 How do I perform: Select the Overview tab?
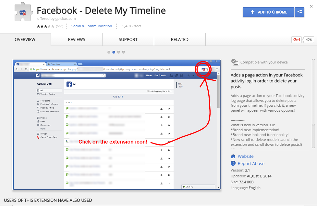(x=25, y=39)
